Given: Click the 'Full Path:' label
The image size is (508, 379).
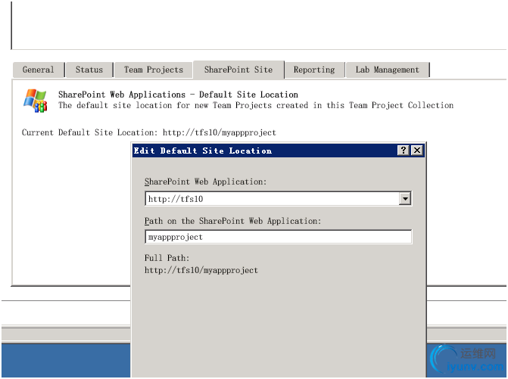Looking at the screenshot, I should click(x=167, y=258).
